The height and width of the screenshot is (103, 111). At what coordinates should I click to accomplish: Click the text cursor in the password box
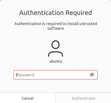17,75
